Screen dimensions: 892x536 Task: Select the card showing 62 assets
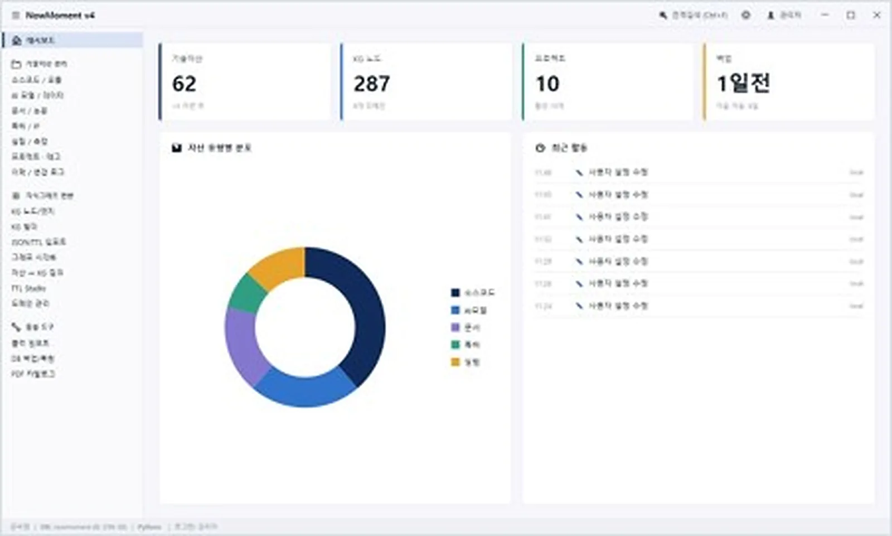click(245, 82)
